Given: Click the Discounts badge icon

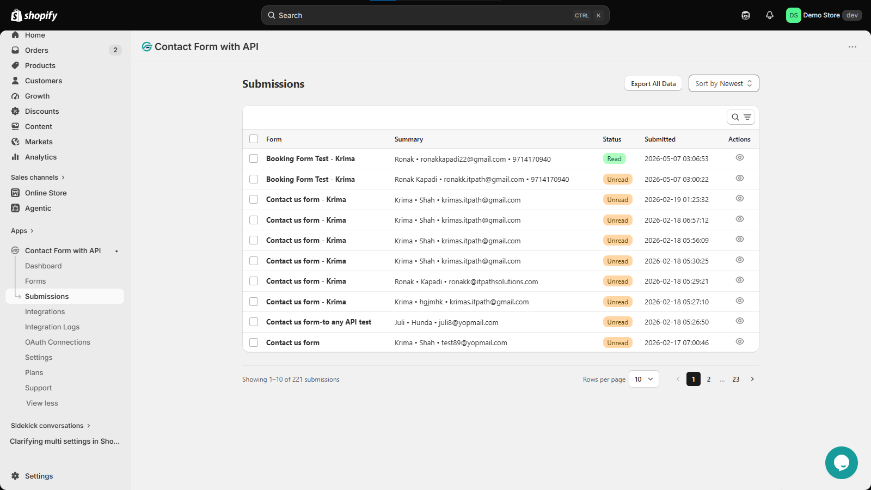Looking at the screenshot, I should coord(15,111).
